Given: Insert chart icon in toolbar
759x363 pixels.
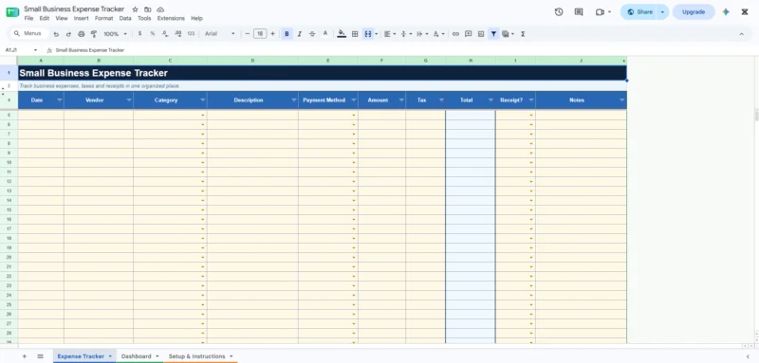Looking at the screenshot, I should [481, 34].
